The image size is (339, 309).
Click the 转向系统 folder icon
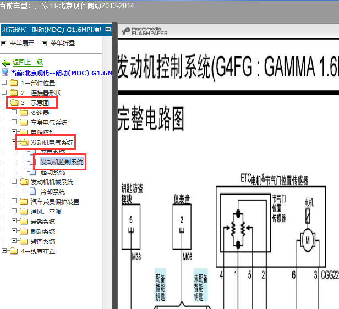click(24, 241)
